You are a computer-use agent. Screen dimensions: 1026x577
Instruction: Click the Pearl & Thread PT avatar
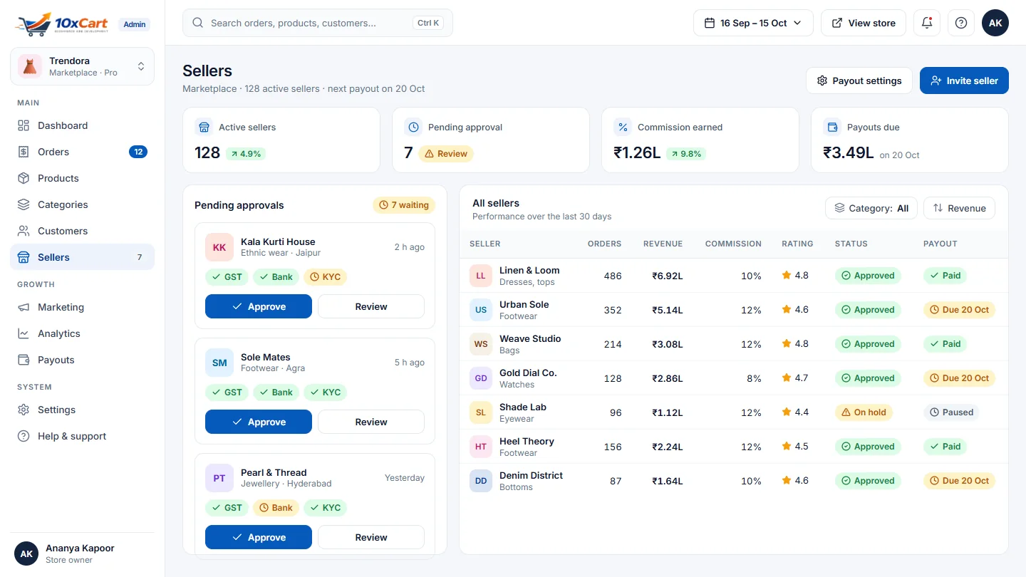[219, 478]
